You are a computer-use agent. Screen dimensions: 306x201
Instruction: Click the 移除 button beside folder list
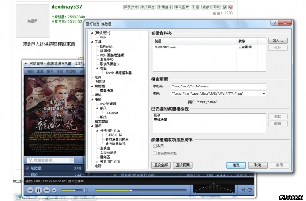(278, 48)
